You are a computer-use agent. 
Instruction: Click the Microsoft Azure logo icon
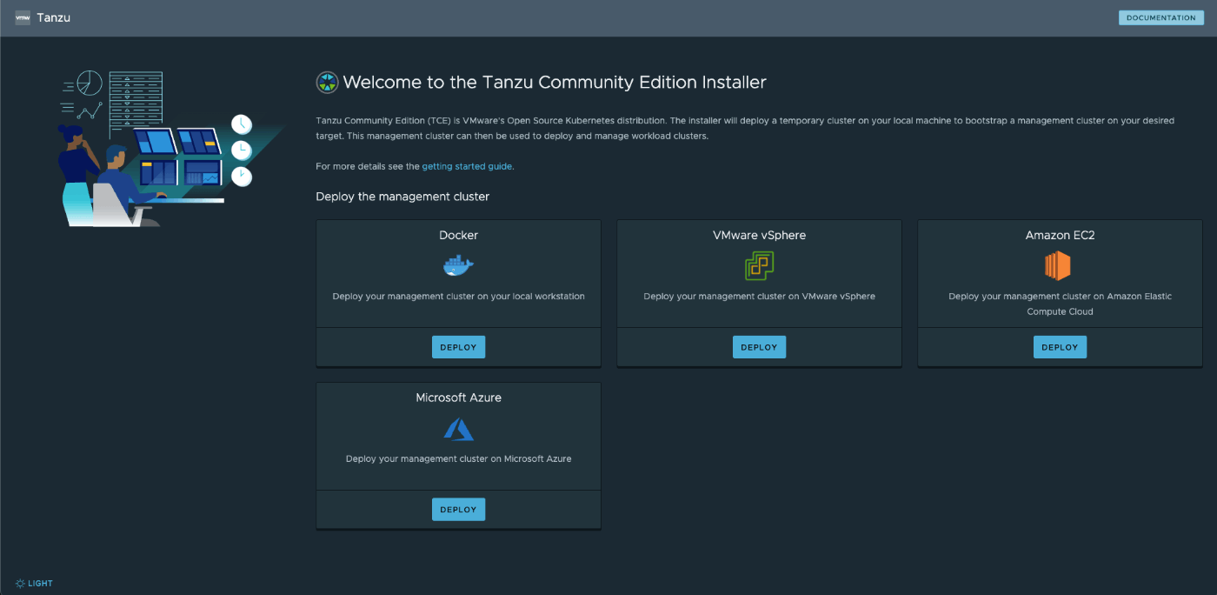tap(458, 429)
